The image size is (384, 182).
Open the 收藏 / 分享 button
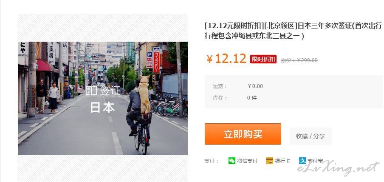pos(310,136)
